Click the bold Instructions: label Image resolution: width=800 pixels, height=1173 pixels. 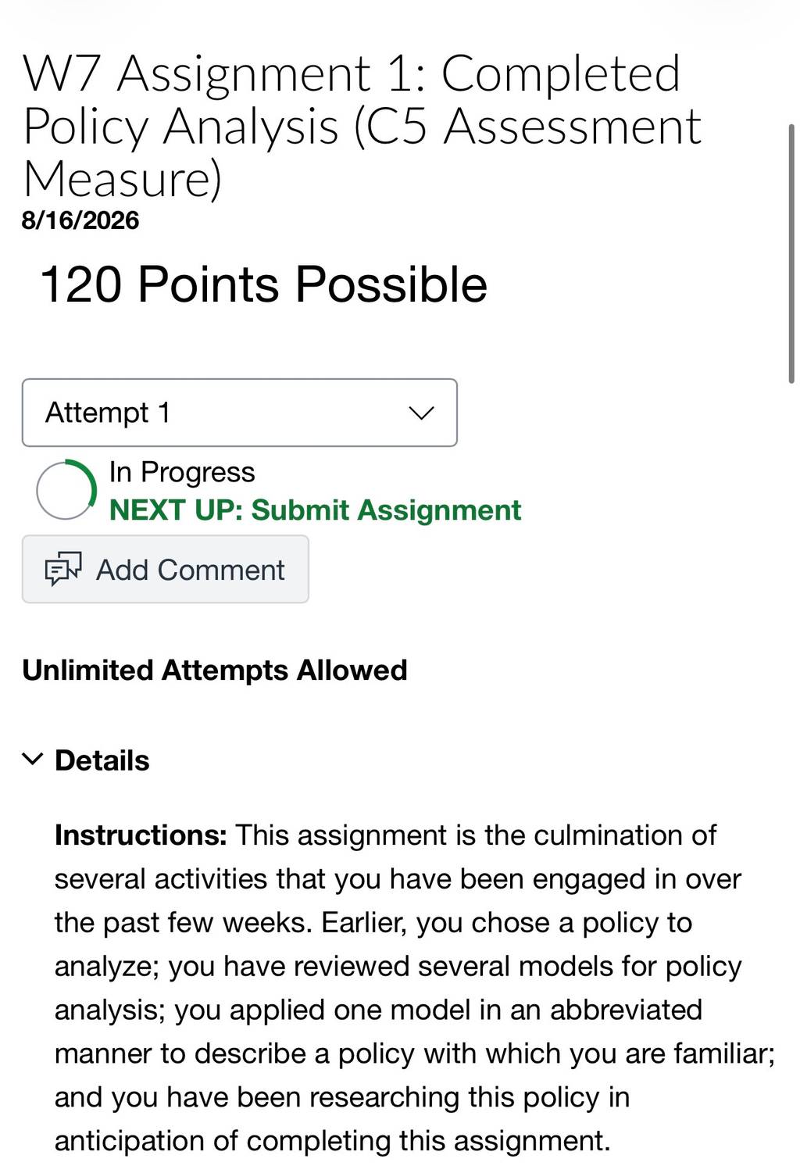click(x=141, y=835)
